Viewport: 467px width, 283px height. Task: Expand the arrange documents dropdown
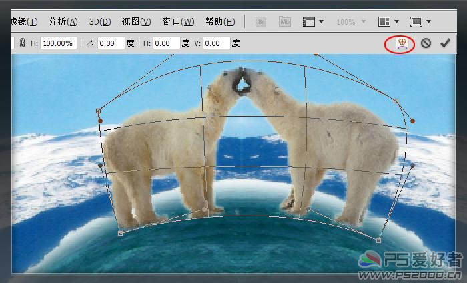coord(388,22)
